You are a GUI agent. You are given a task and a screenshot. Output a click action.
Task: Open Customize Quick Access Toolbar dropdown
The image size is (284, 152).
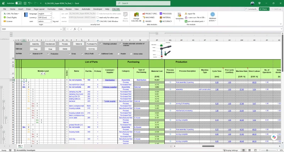tap(41, 3)
